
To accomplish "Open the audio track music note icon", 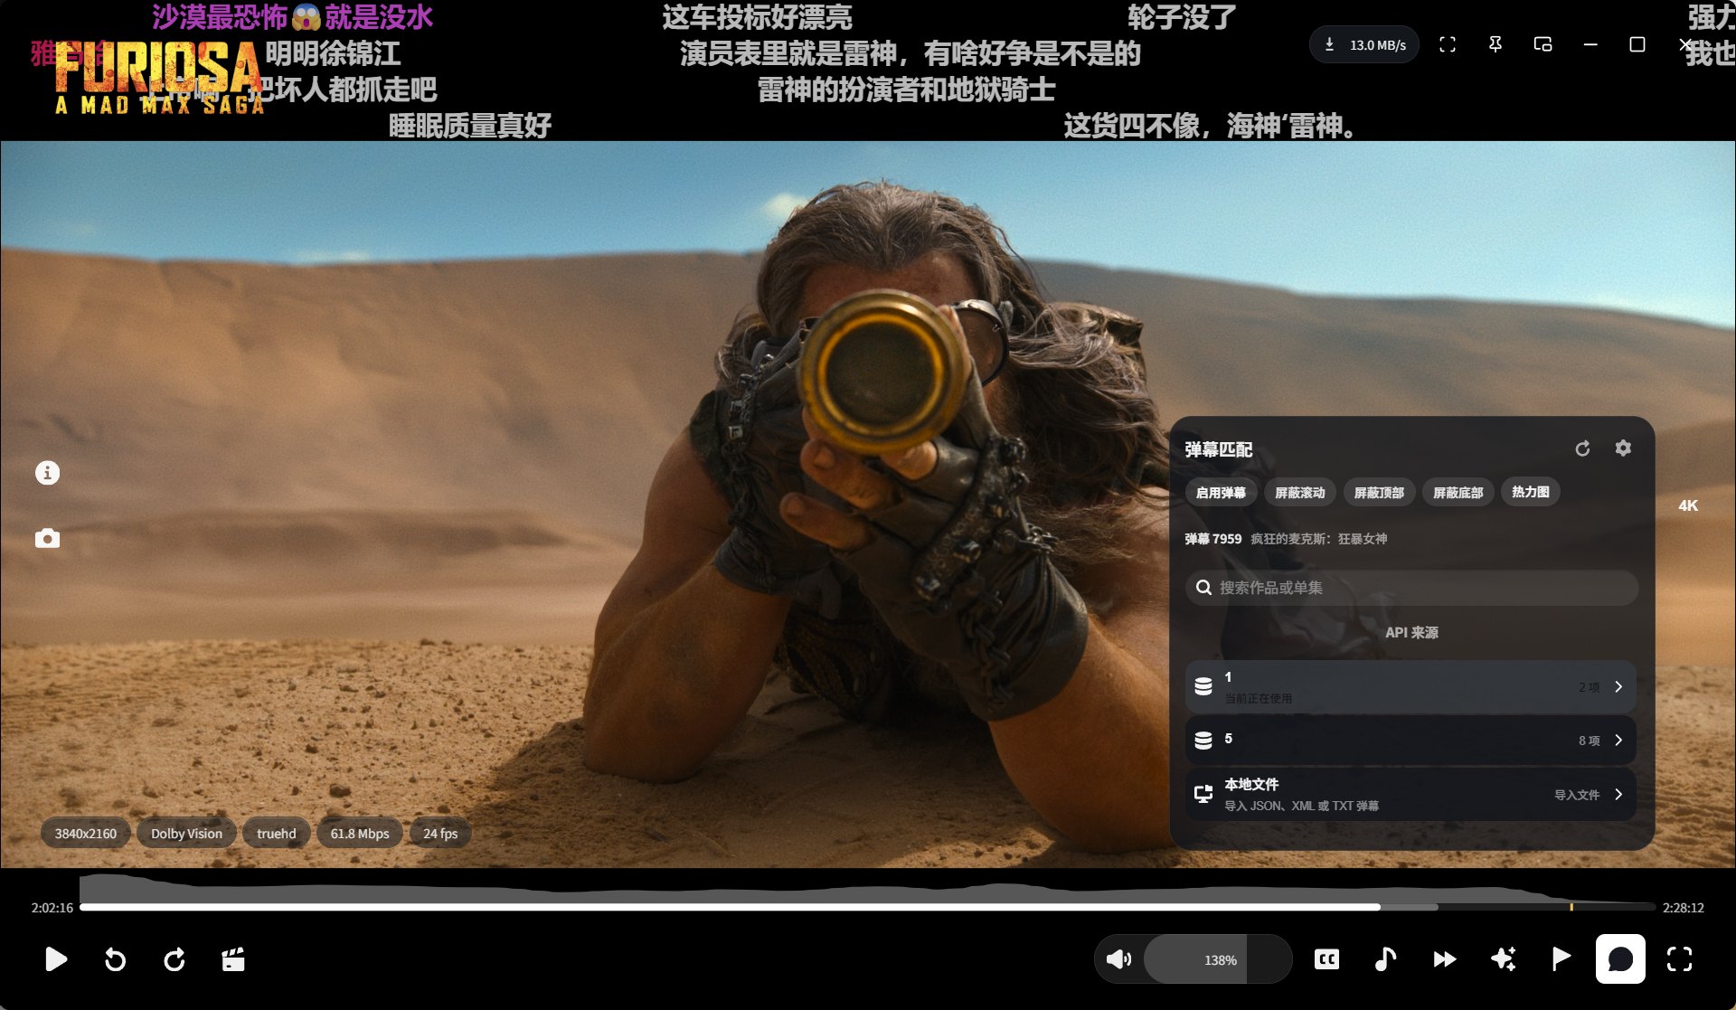I will pos(1385,959).
